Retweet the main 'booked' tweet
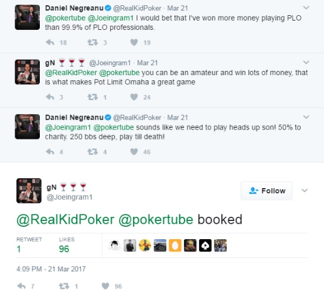This screenshot has width=324, height=303. [x=64, y=286]
